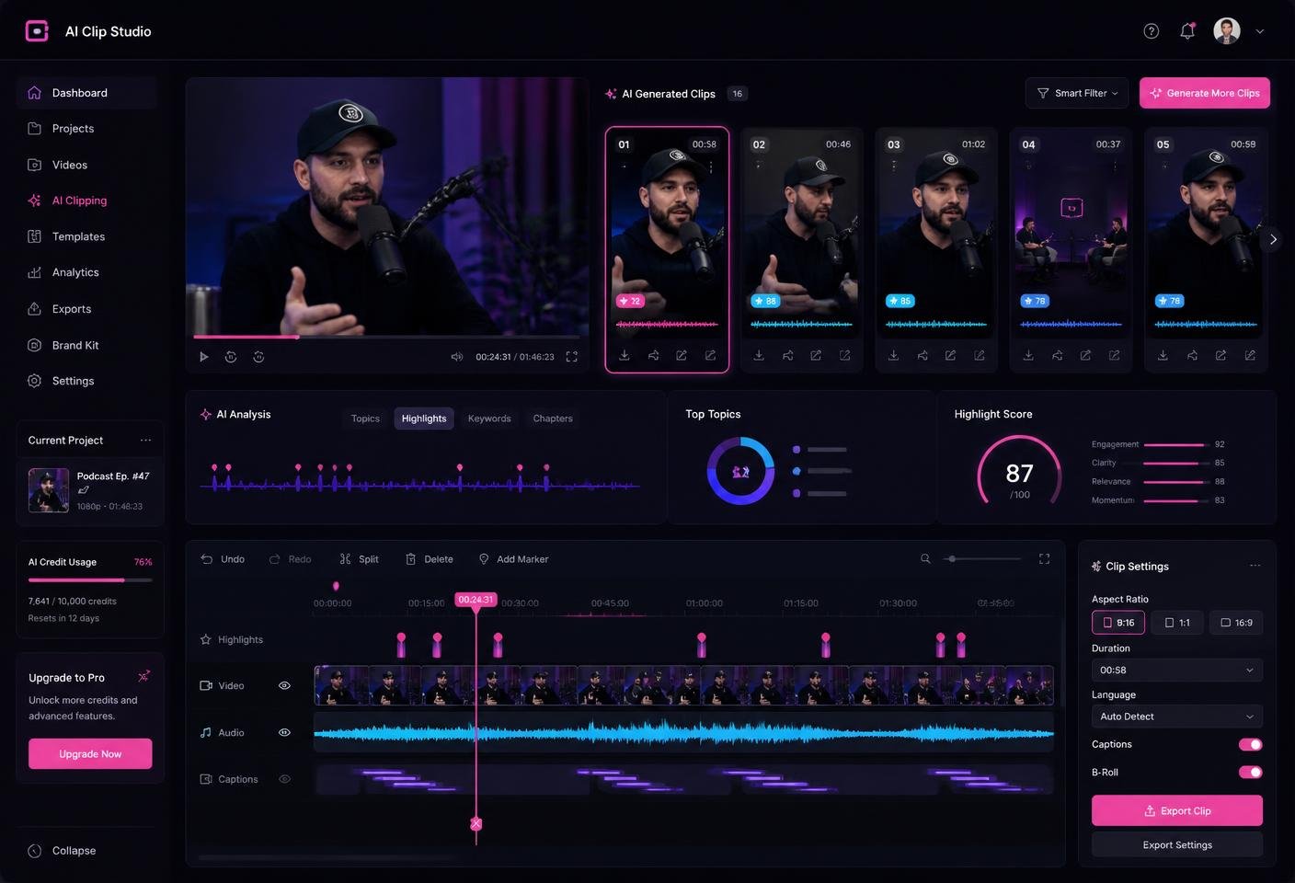
Task: Toggle Captions track visibility eye
Action: tap(284, 779)
